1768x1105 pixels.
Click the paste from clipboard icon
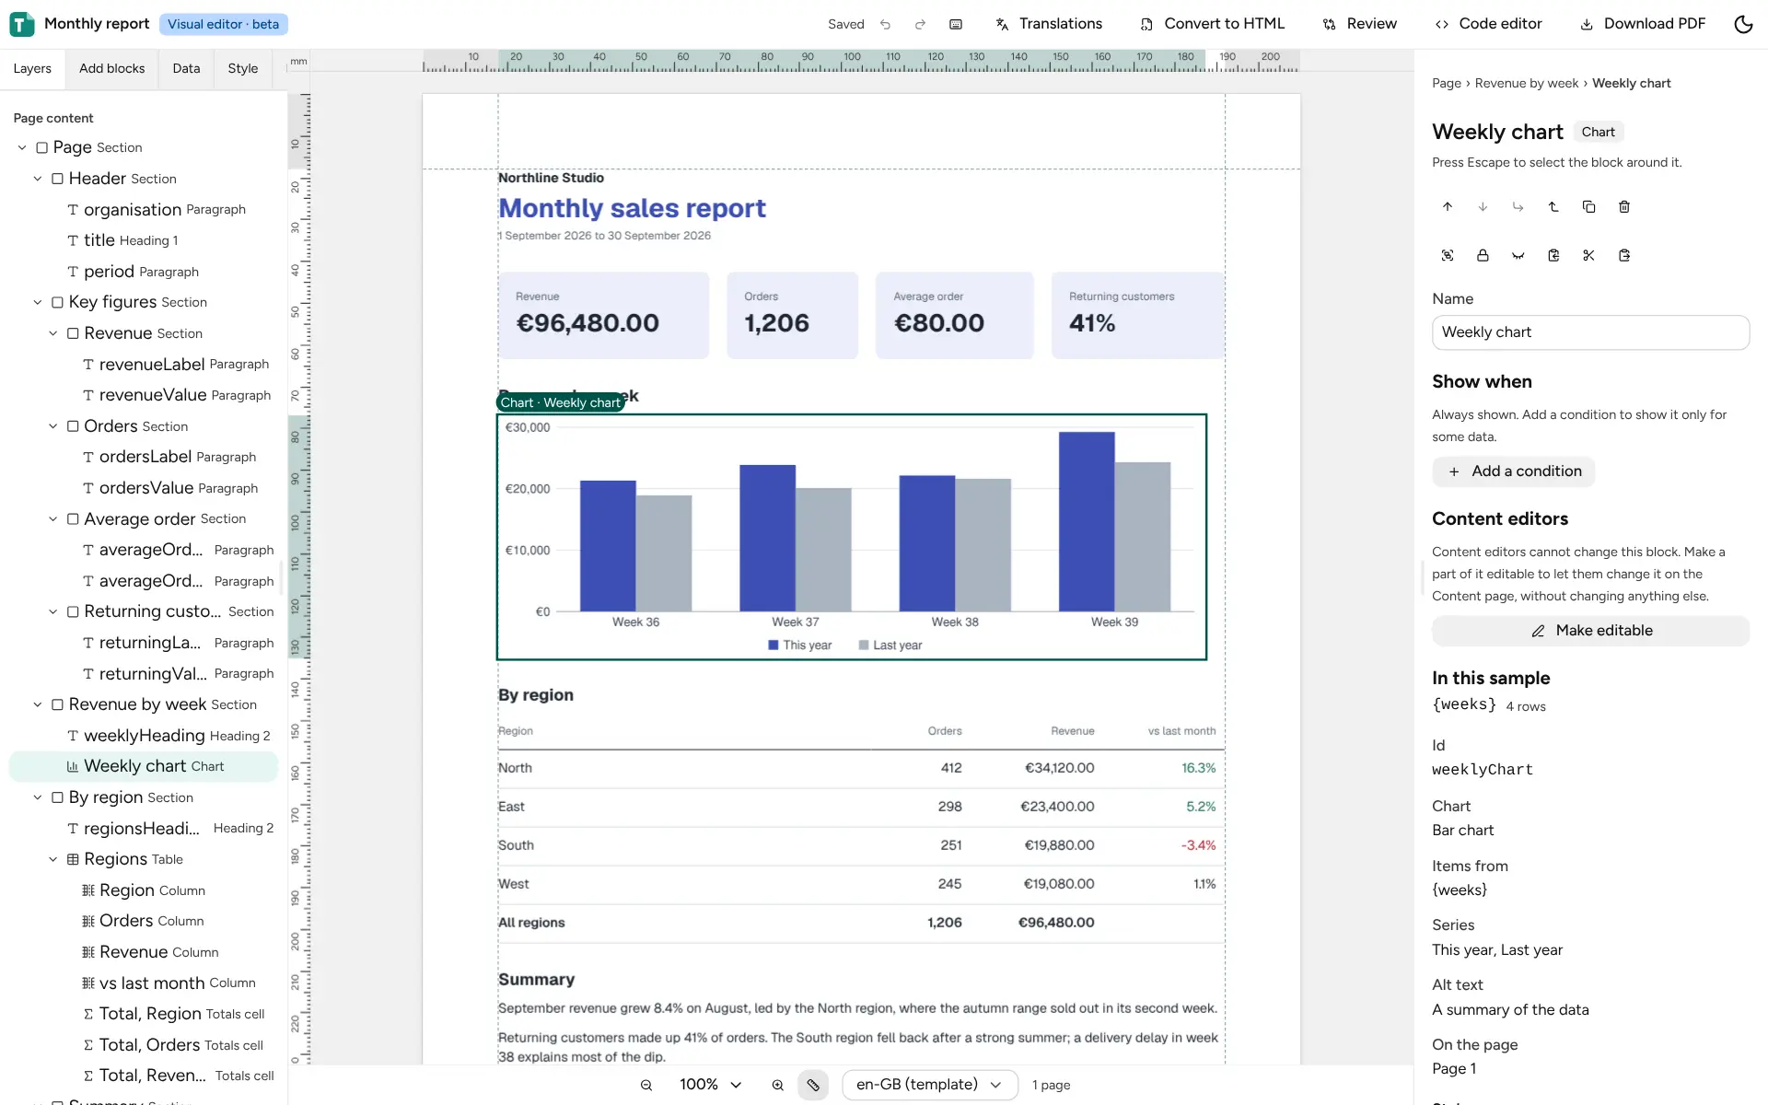1624,256
